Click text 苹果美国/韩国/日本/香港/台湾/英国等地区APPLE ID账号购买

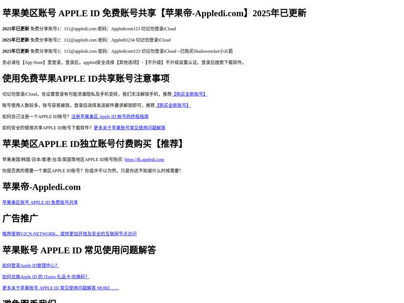tap(63, 159)
